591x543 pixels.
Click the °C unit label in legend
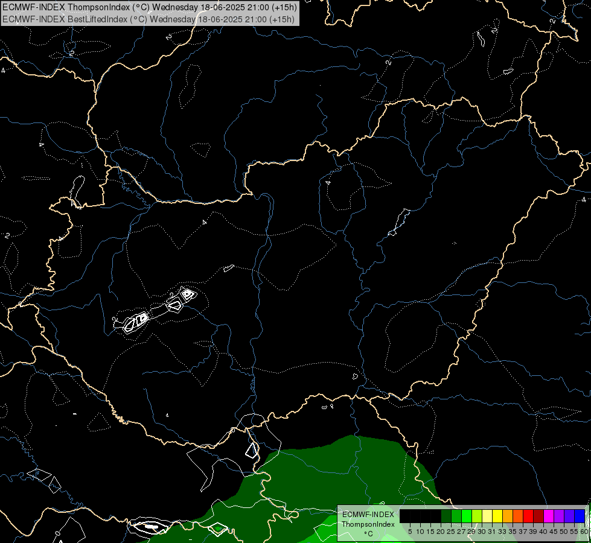[x=368, y=533]
